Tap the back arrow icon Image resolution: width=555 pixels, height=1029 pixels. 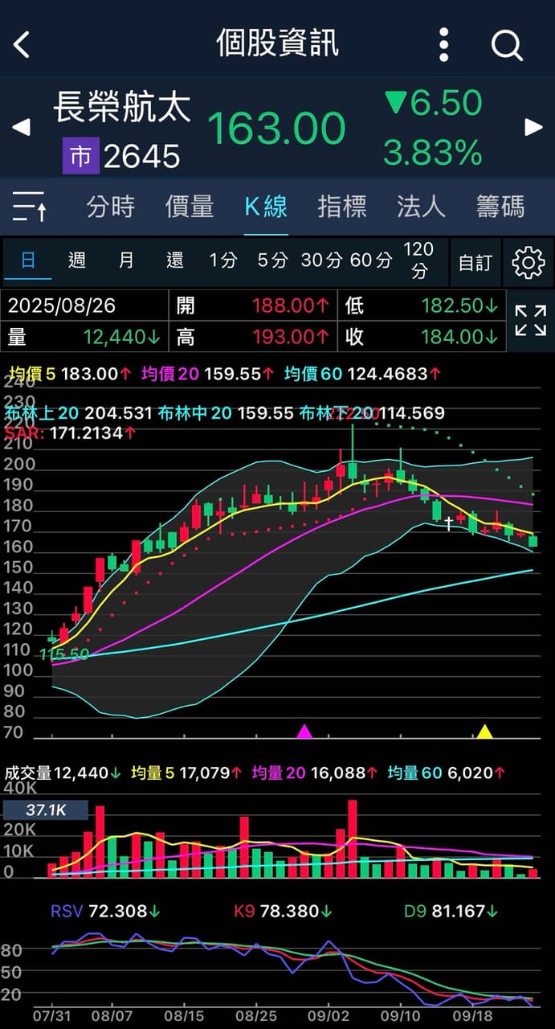point(22,44)
